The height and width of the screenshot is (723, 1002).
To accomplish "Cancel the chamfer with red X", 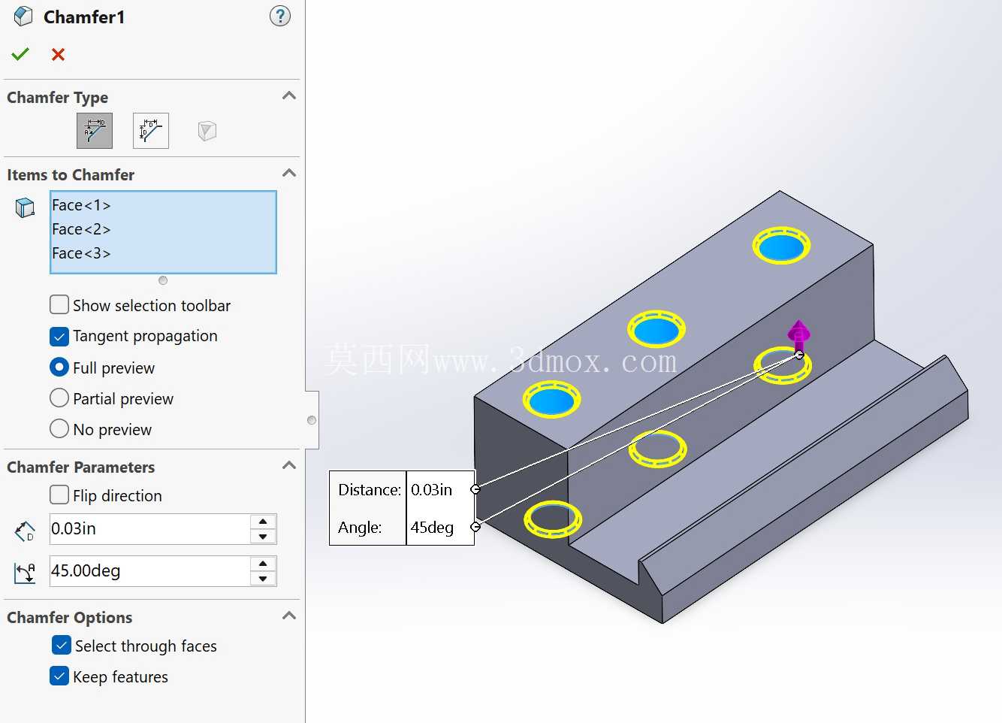I will (x=58, y=54).
